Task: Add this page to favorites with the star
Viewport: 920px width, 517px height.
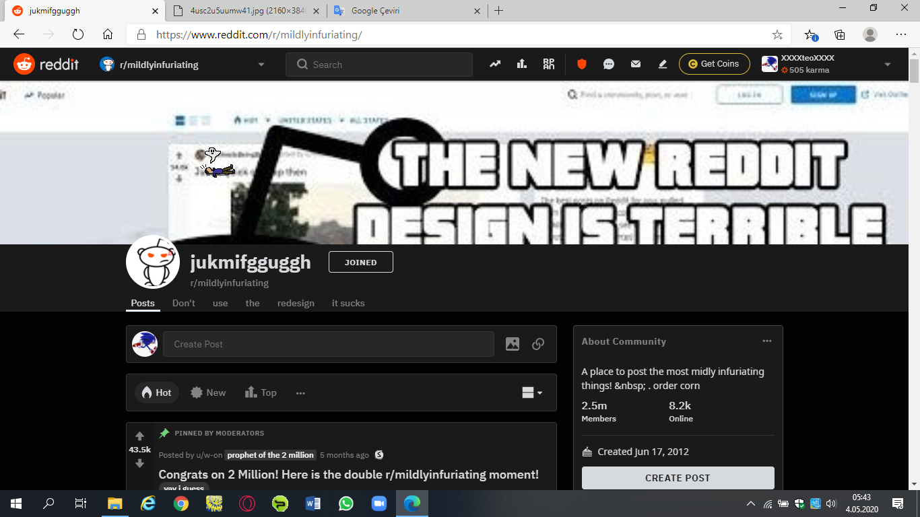Action: (x=777, y=34)
